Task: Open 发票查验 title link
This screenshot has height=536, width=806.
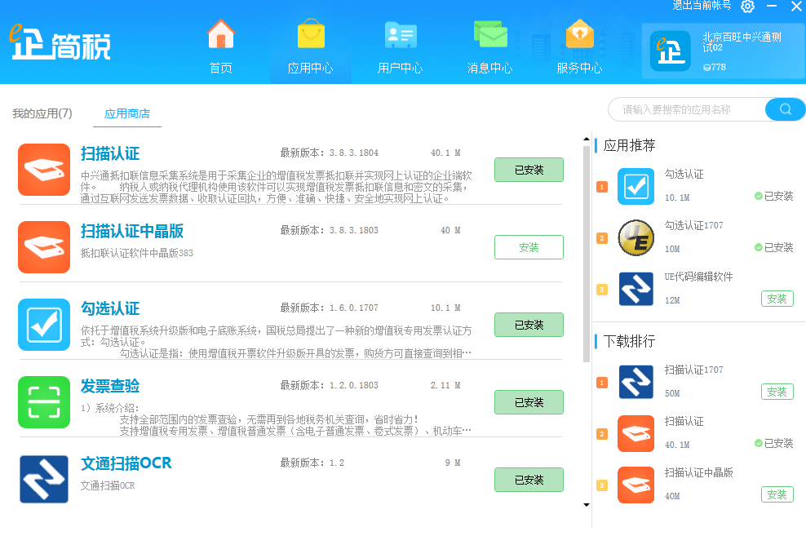Action: pyautogui.click(x=110, y=386)
